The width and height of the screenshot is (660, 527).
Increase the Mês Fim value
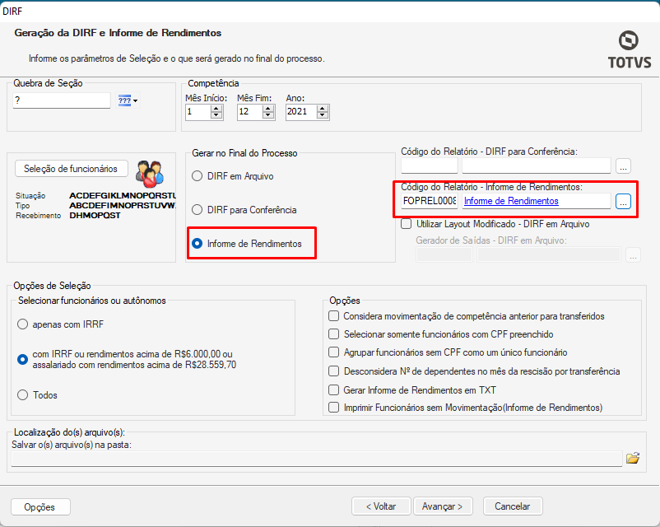point(268,108)
